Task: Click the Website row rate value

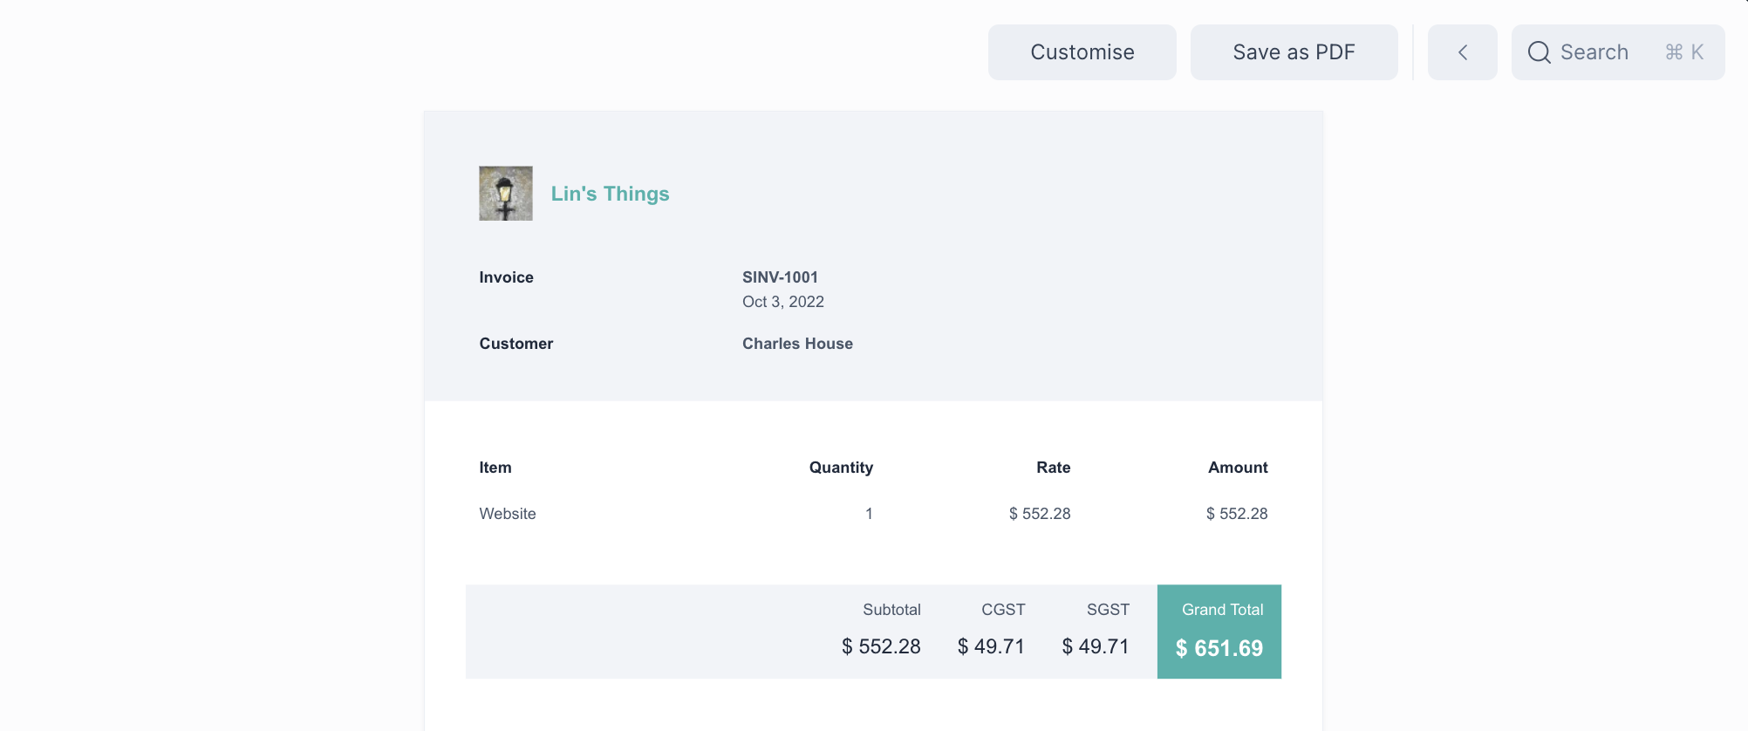Action: coord(1040,514)
